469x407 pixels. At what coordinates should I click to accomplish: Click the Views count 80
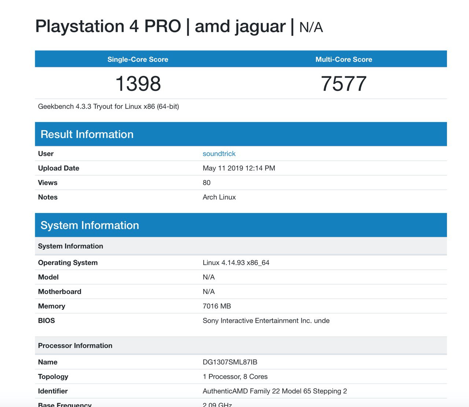pyautogui.click(x=207, y=183)
